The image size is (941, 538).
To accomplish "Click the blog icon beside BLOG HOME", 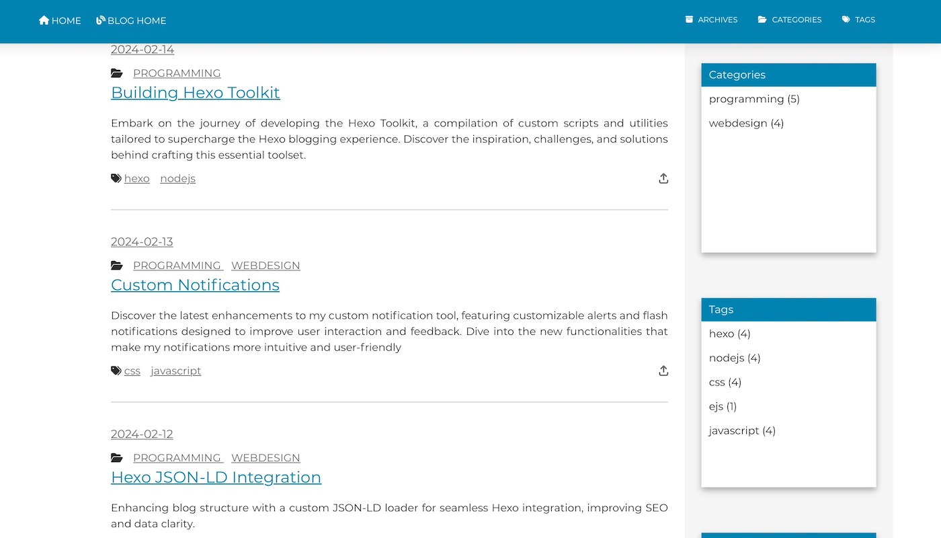I will (x=101, y=20).
